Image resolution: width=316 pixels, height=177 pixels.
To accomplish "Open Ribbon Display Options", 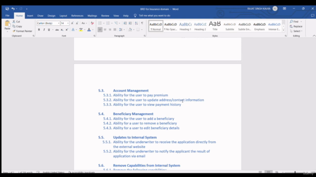I will point(284,9).
